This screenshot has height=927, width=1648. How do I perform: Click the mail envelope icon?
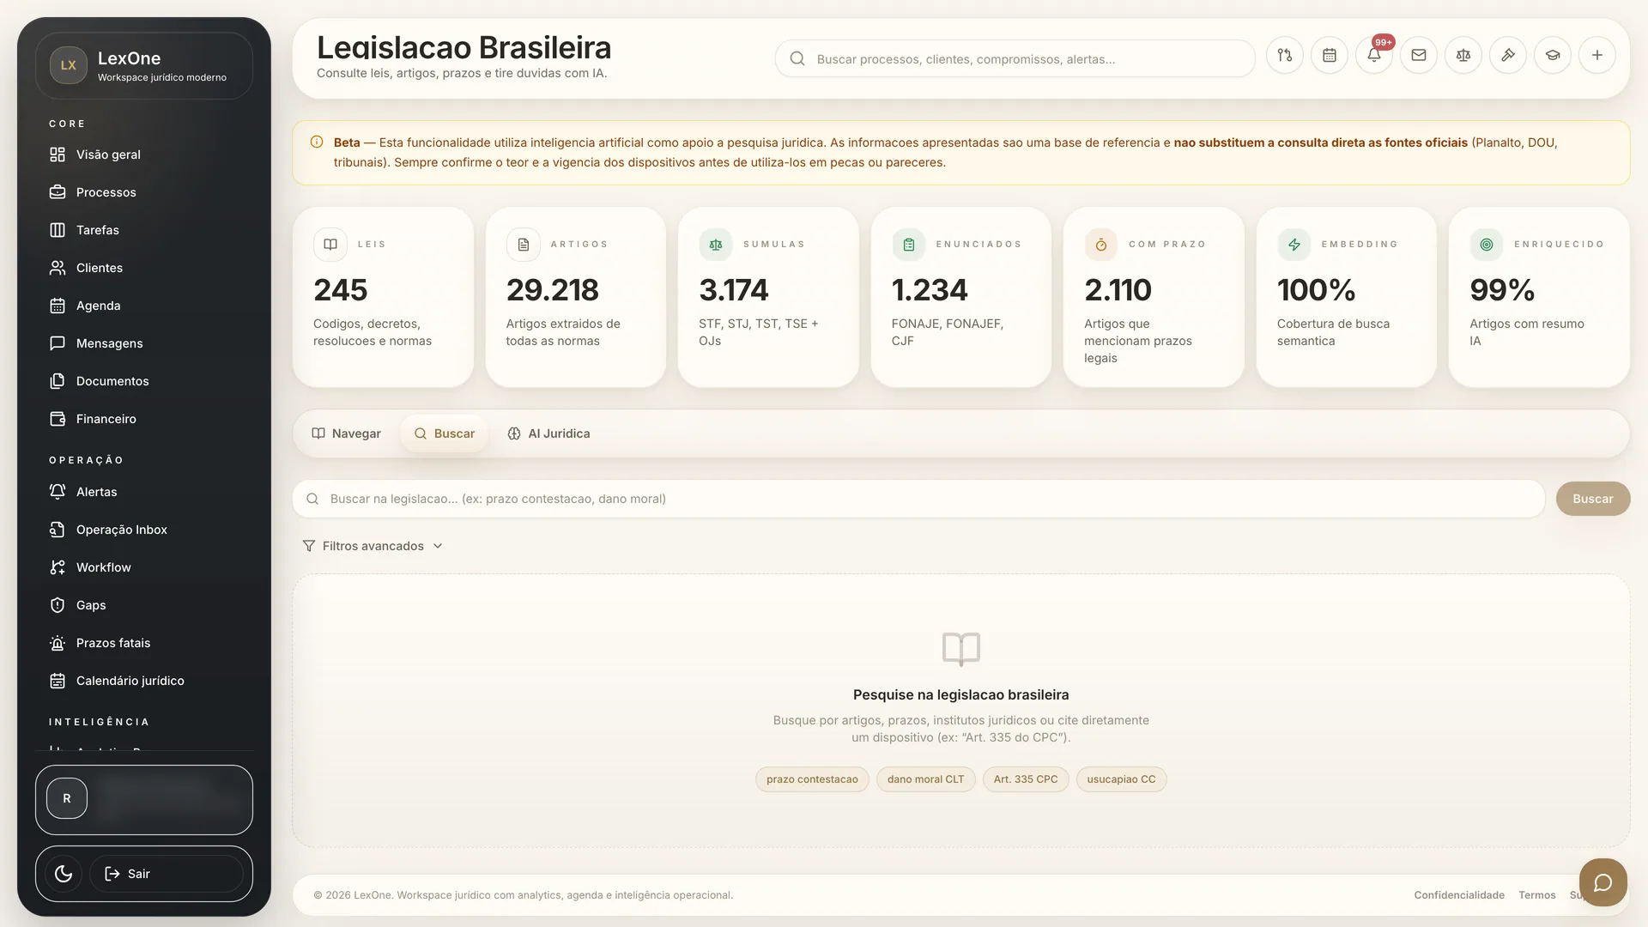(1419, 56)
